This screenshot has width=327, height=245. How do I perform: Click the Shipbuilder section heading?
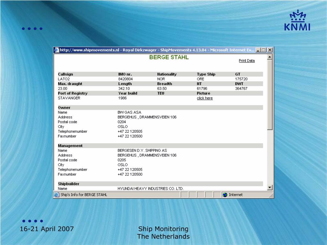(x=69, y=184)
